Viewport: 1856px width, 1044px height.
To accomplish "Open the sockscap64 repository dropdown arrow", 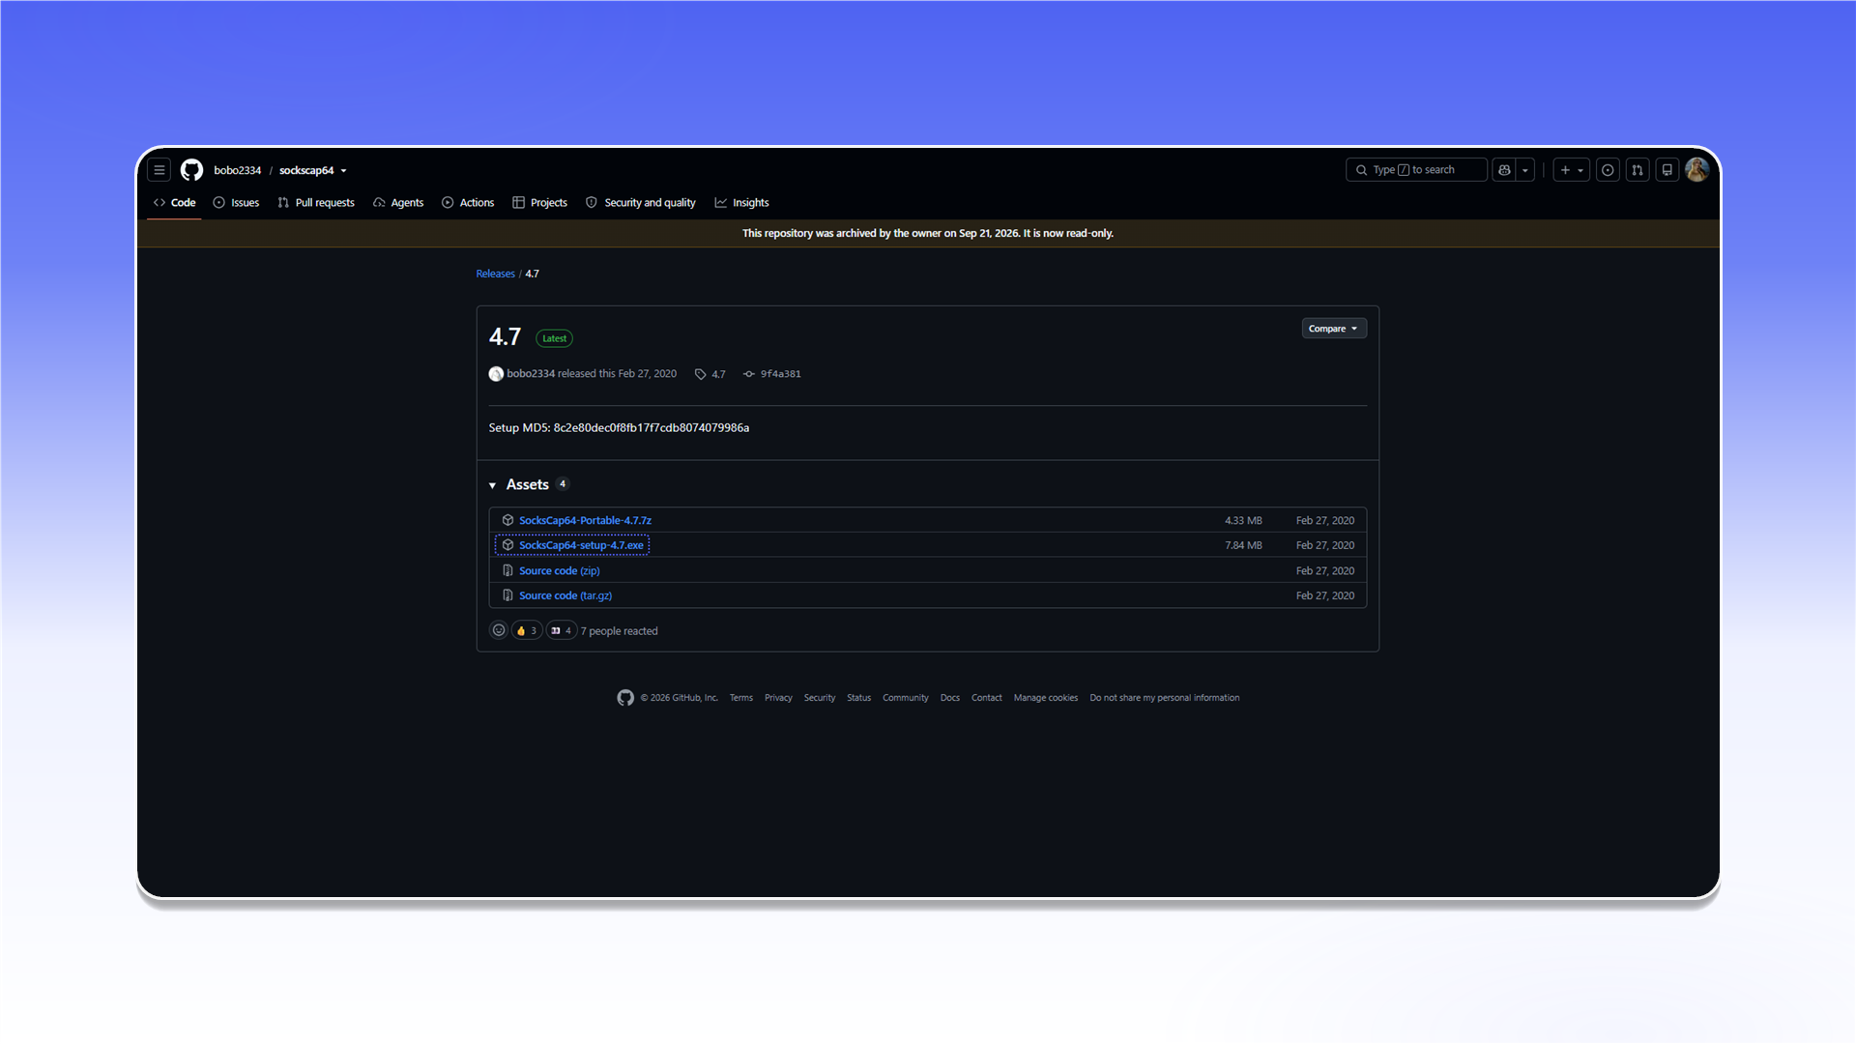I will pyautogui.click(x=343, y=171).
